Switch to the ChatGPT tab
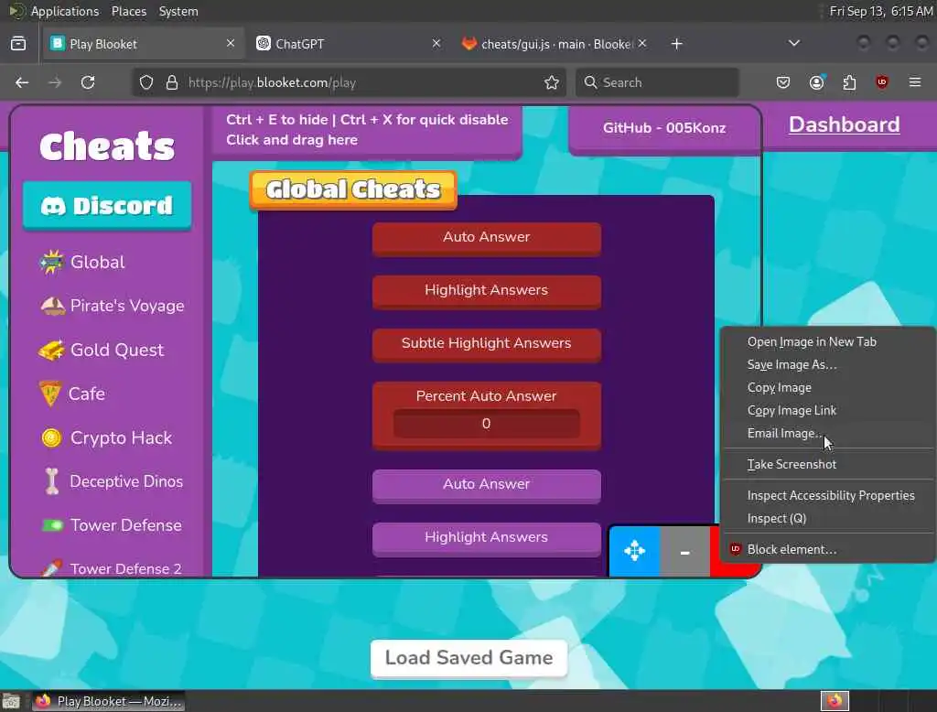 point(349,44)
